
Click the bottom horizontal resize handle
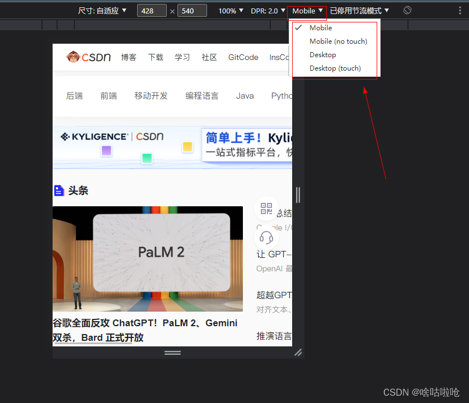pos(172,353)
